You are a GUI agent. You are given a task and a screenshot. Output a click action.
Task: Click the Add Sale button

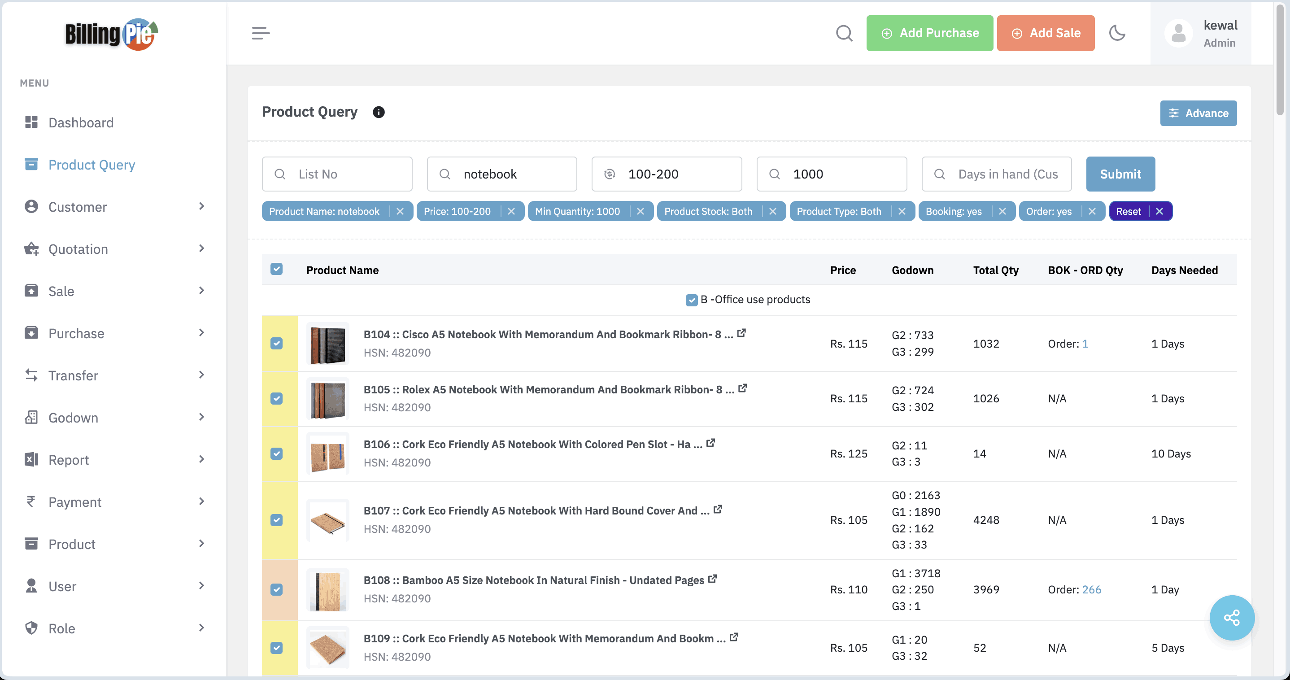click(x=1046, y=33)
